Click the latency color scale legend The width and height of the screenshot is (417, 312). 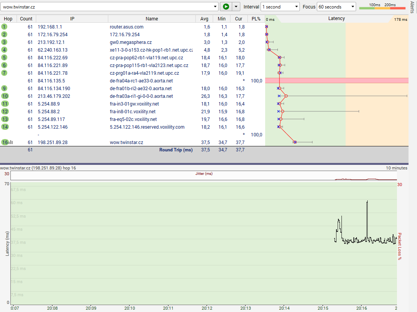point(382,7)
